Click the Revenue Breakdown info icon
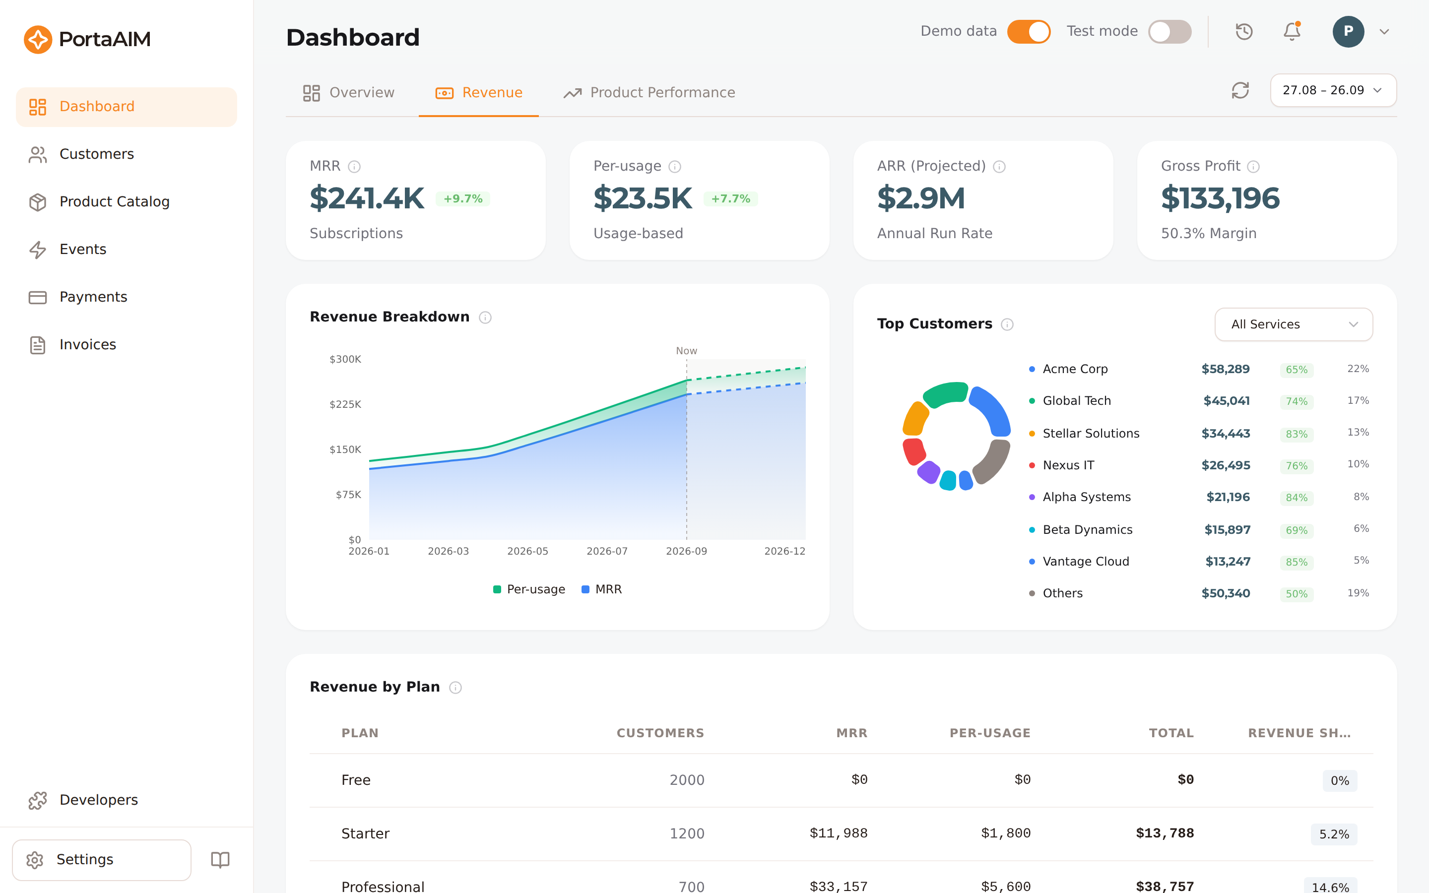 click(485, 318)
